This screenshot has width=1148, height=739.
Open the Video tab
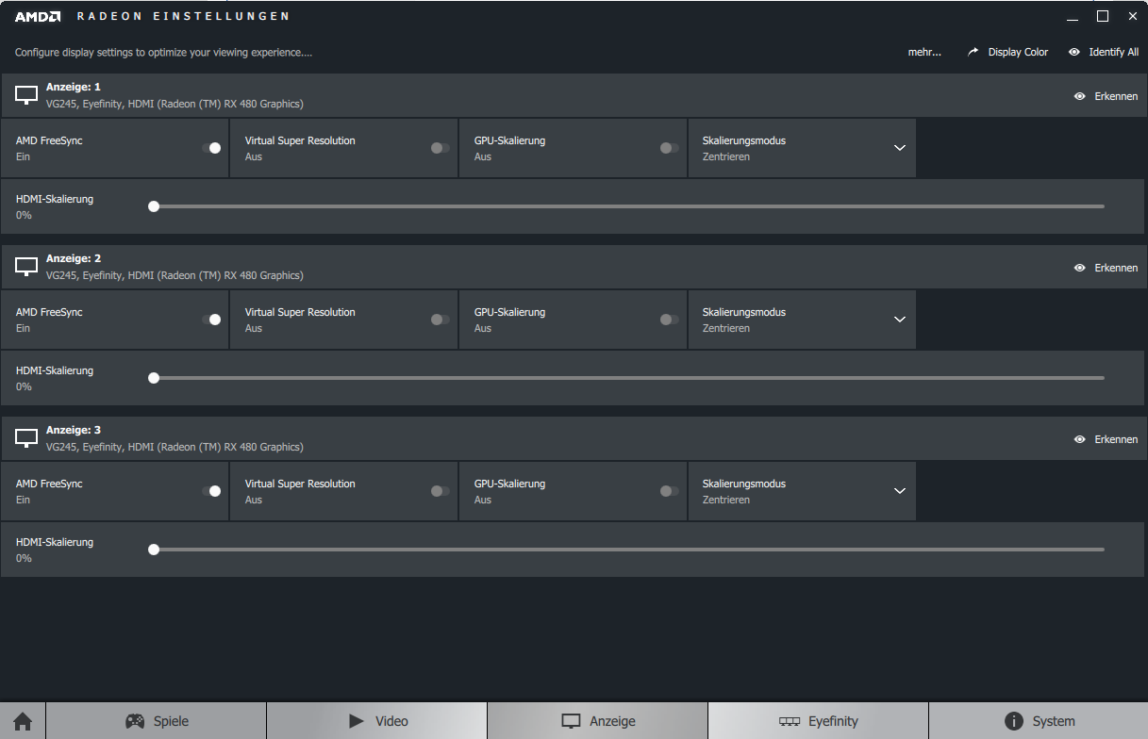tap(377, 721)
